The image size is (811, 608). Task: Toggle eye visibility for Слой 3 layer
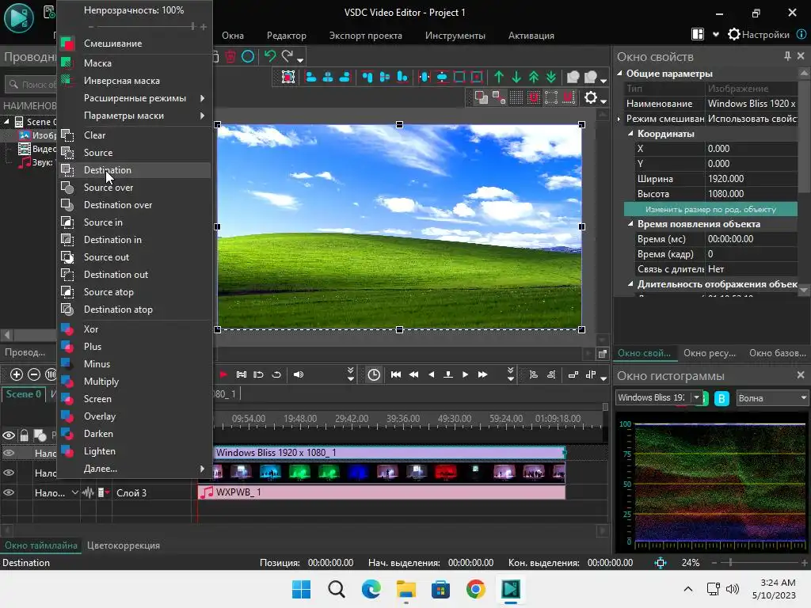(x=9, y=492)
